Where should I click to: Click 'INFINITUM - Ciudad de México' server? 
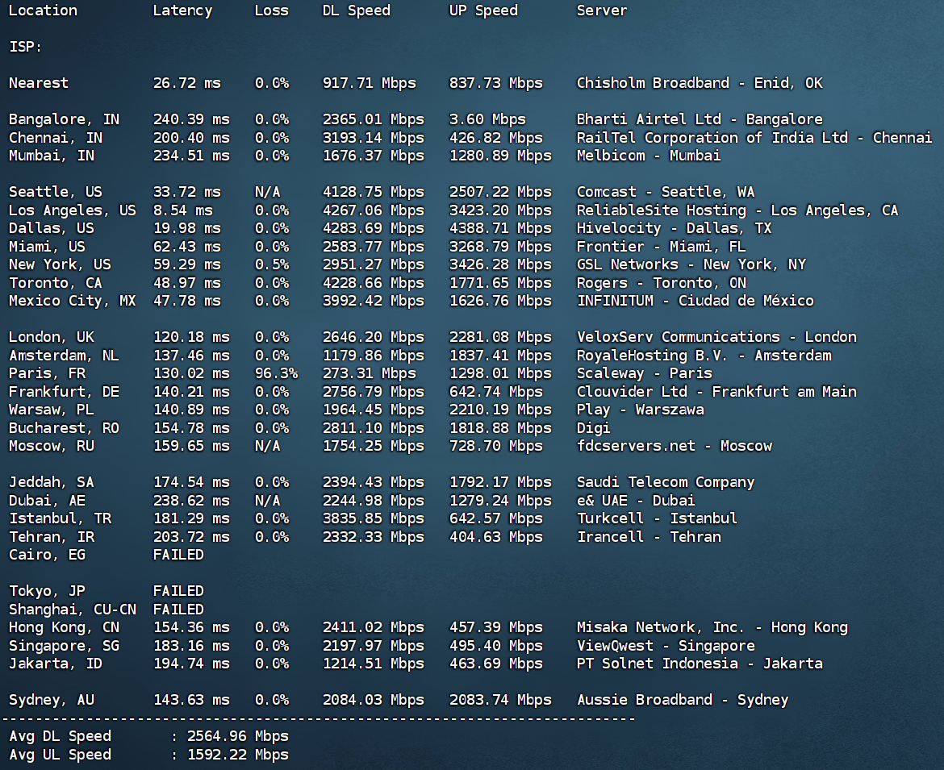pos(695,301)
